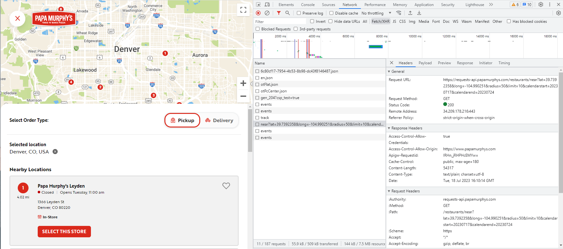Toggle fullscreen map view icon
The width and height of the screenshot is (563, 249).
pyautogui.click(x=243, y=10)
